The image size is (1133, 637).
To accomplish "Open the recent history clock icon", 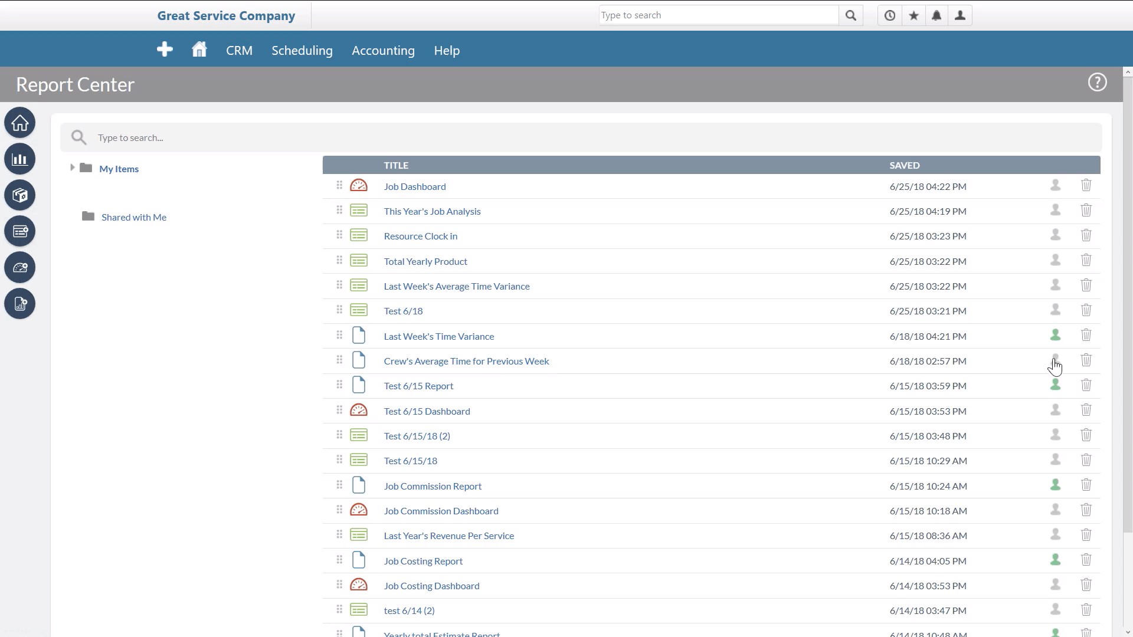I will point(890,15).
